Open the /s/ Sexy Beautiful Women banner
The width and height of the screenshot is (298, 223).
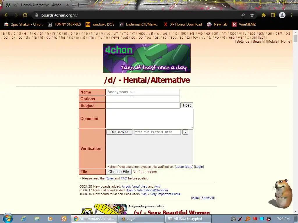147,209
